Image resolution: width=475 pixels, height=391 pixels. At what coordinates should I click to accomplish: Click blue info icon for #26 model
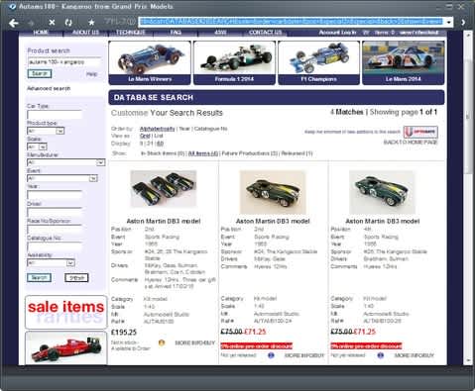[x=381, y=355]
